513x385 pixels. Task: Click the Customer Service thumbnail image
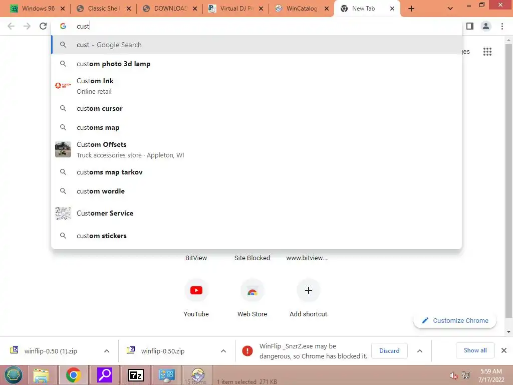(x=63, y=214)
